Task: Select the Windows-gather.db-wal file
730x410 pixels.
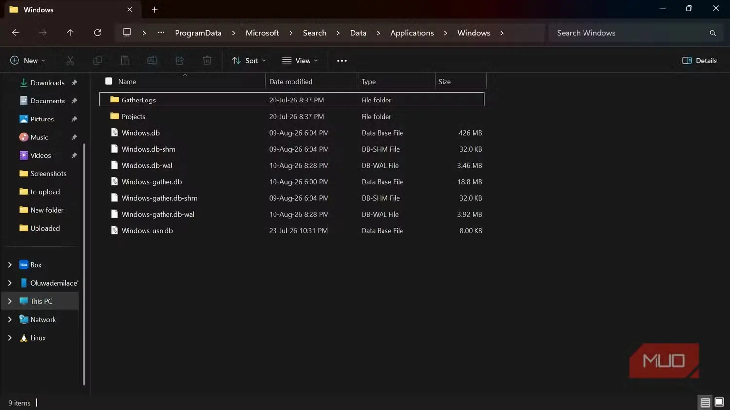Action: tap(292, 214)
